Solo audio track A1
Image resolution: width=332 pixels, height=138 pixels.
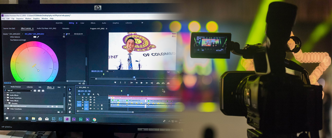98,105
